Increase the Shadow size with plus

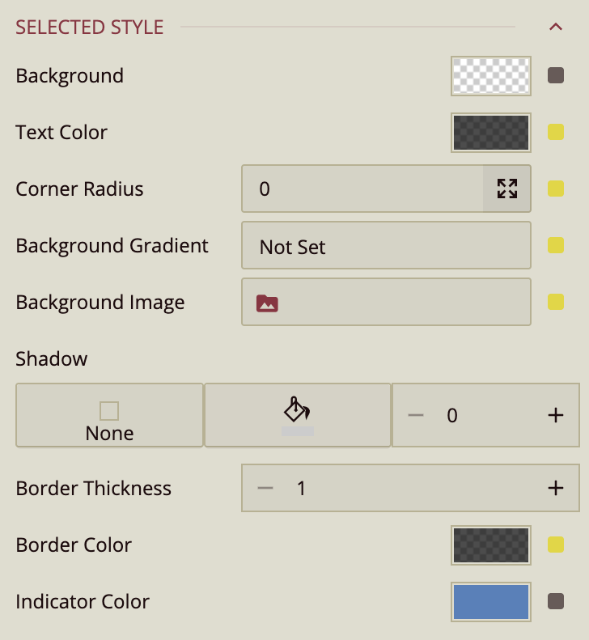556,416
